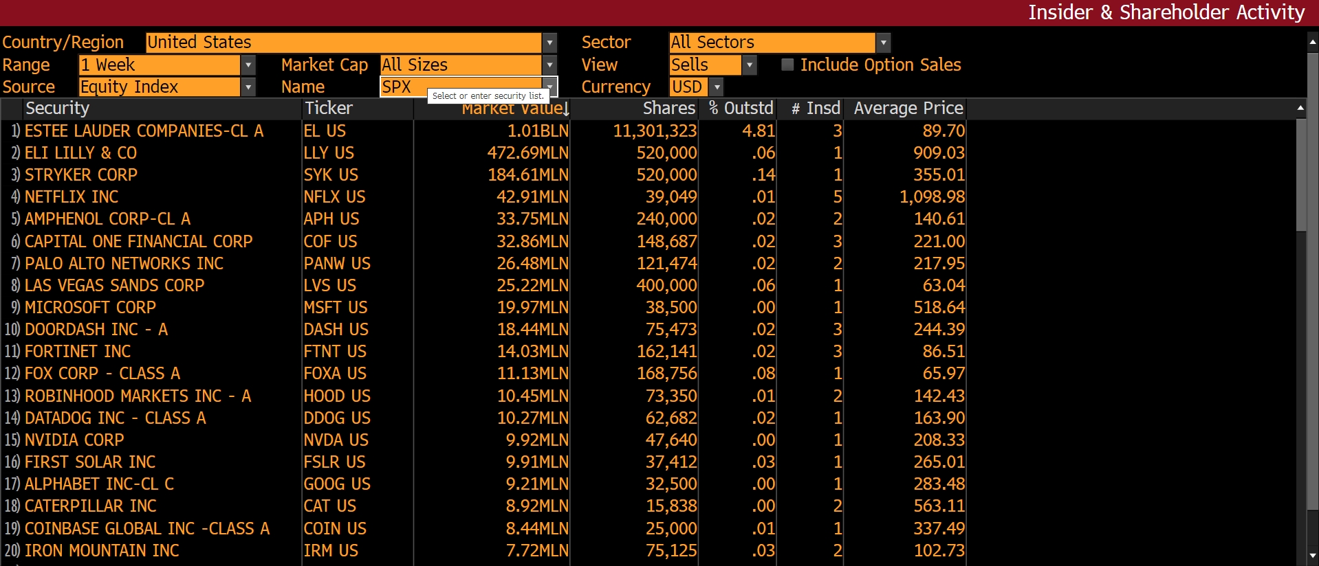Open the NVIDIA CORP security row
Screen dimensions: 1319x566
[74, 440]
